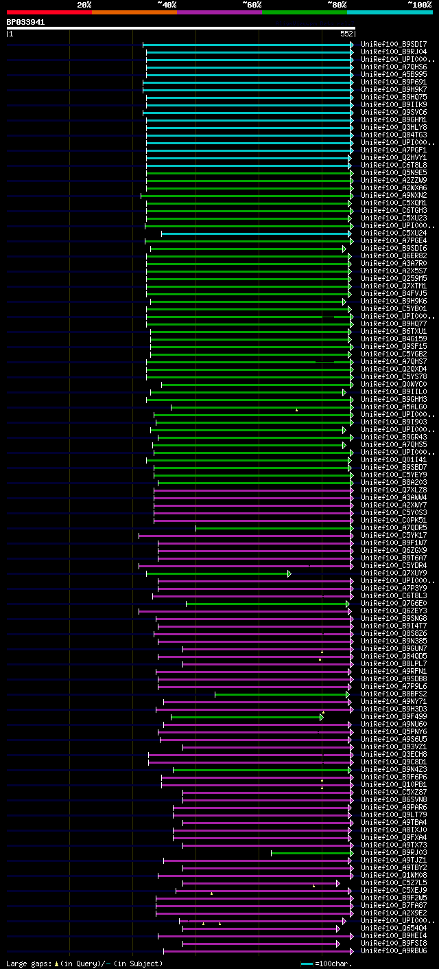
Task: Click the cyan ~100% identity legend segment
Action: [x=390, y=12]
